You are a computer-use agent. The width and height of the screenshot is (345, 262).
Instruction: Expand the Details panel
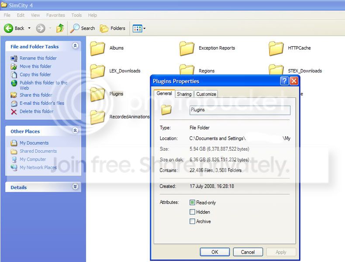(x=75, y=186)
